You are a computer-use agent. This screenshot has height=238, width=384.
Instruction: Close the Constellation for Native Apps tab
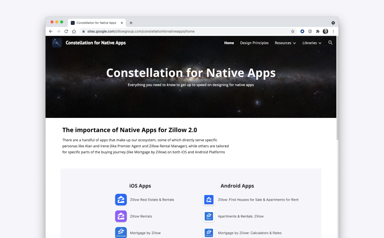coord(122,23)
